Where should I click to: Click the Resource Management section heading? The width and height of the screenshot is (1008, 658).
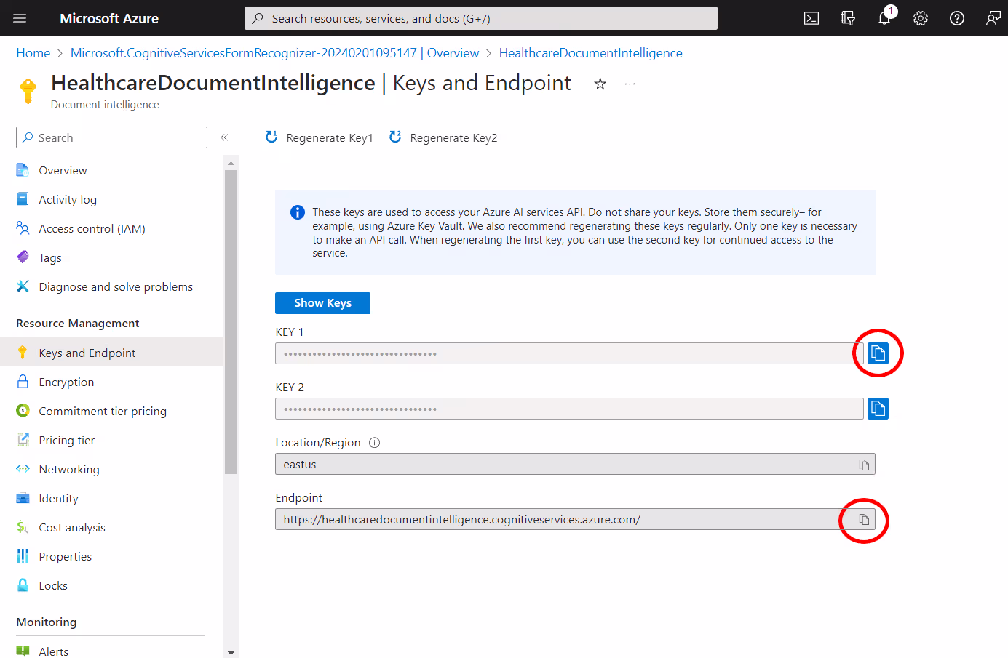click(78, 323)
